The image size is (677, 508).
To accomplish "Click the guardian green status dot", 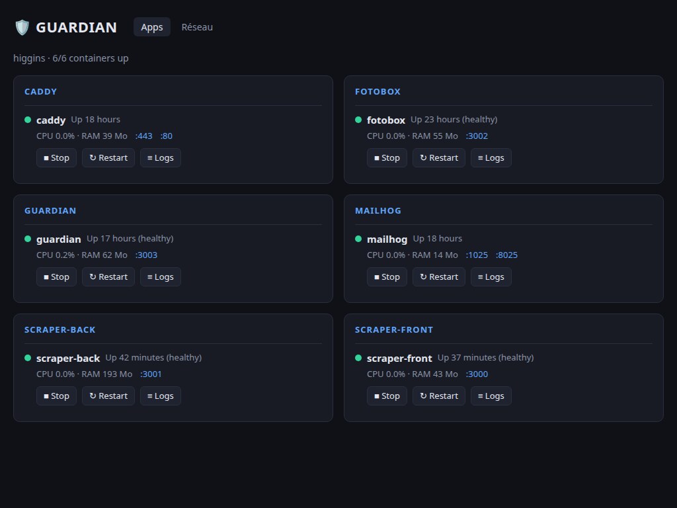I will 28,239.
